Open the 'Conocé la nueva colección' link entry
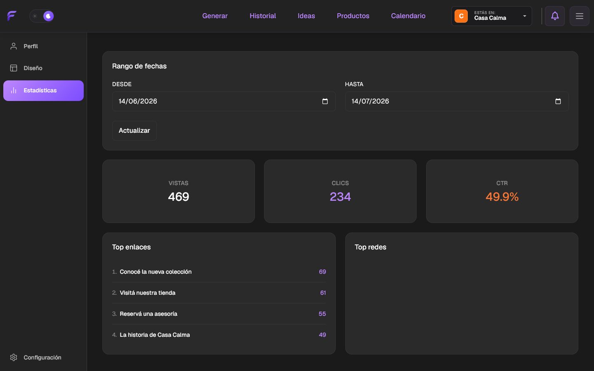Image resolution: width=594 pixels, height=371 pixels. (219, 272)
